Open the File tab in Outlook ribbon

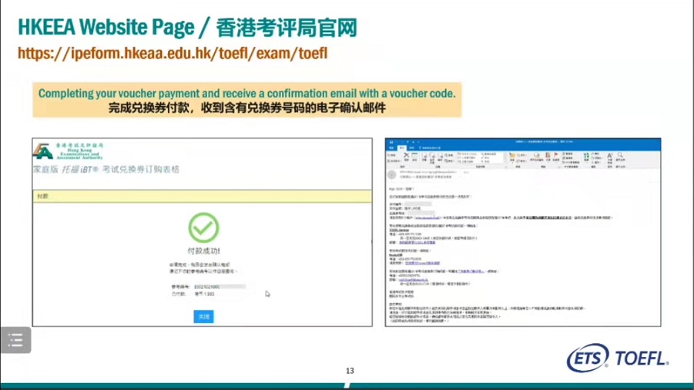[392, 148]
